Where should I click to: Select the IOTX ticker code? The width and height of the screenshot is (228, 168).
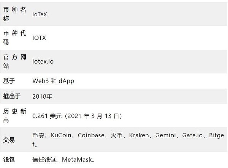coord(40,38)
